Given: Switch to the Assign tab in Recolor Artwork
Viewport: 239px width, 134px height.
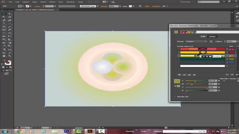Looking at the screenshot, I should click(212, 36).
